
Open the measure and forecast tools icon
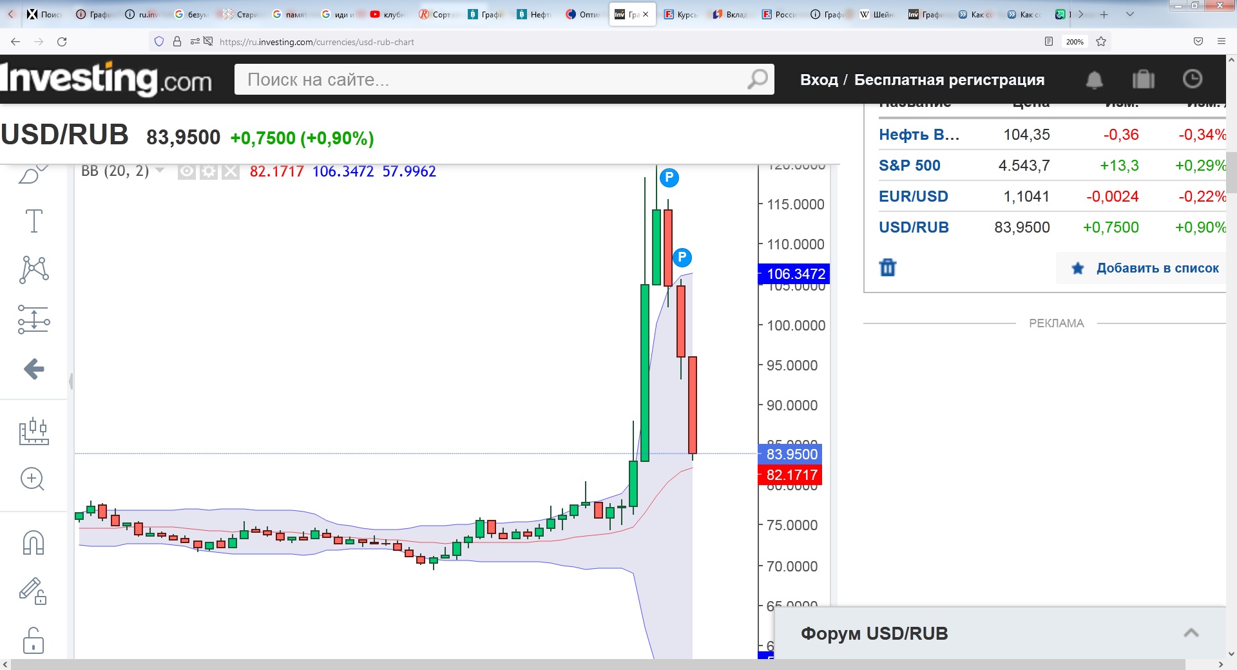point(34,319)
